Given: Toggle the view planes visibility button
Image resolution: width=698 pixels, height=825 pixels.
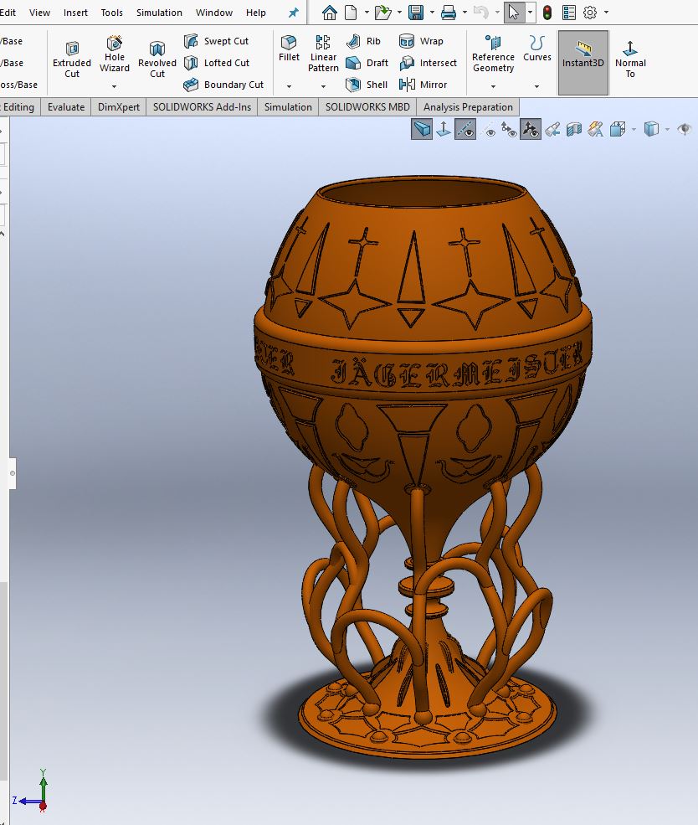Looking at the screenshot, I should coord(422,130).
